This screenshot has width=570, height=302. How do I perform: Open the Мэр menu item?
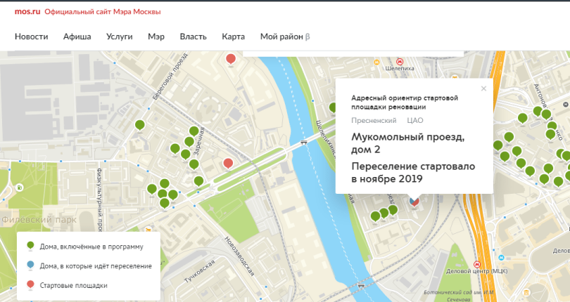(x=156, y=37)
